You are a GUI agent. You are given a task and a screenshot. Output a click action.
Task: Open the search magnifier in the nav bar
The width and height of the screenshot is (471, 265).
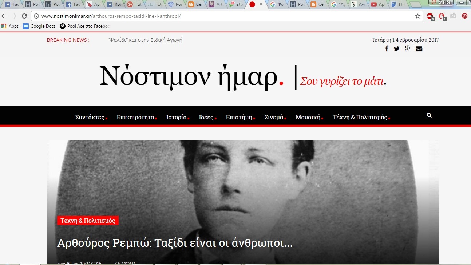point(429,115)
